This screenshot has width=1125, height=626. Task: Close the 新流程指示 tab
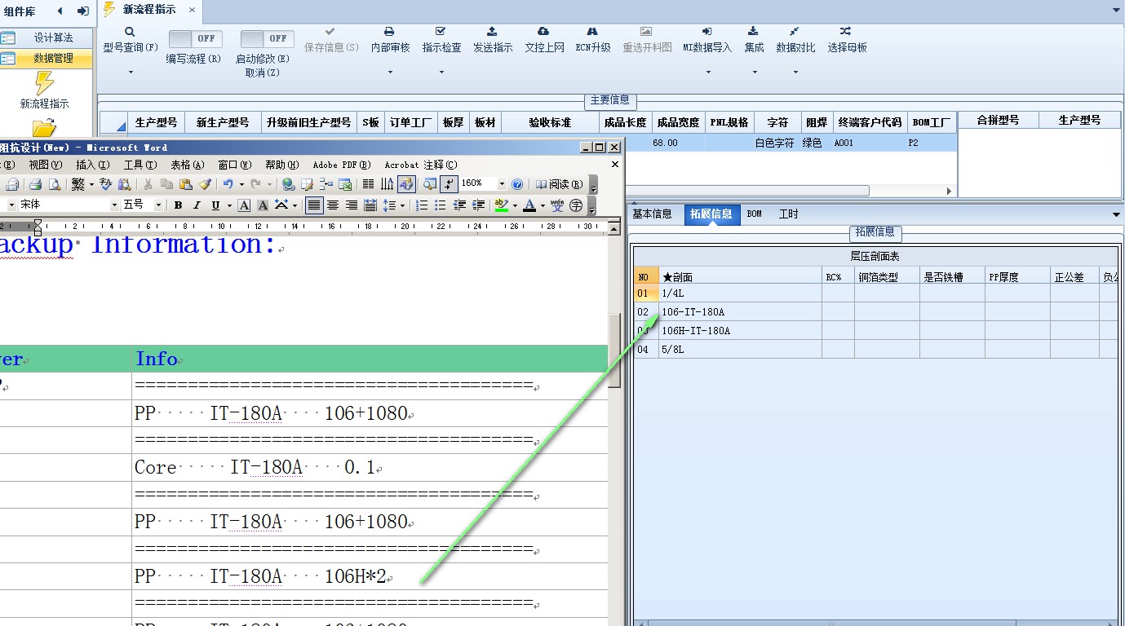[192, 10]
